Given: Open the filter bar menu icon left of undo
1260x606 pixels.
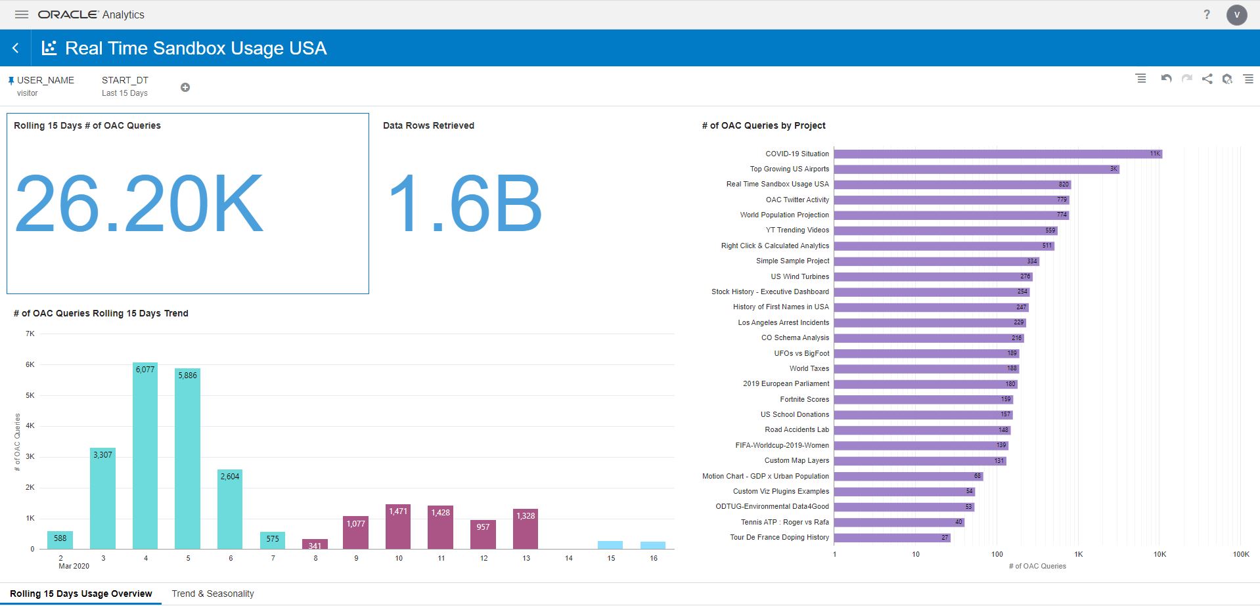Looking at the screenshot, I should (1141, 79).
